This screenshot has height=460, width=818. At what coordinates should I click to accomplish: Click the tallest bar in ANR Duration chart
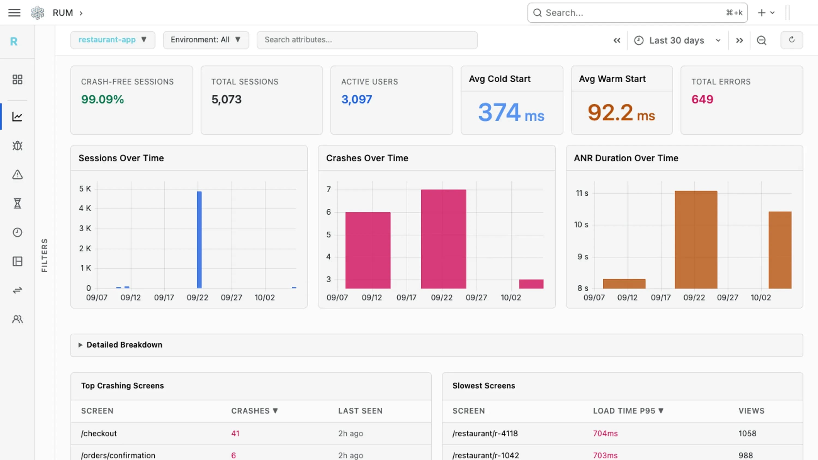point(696,240)
